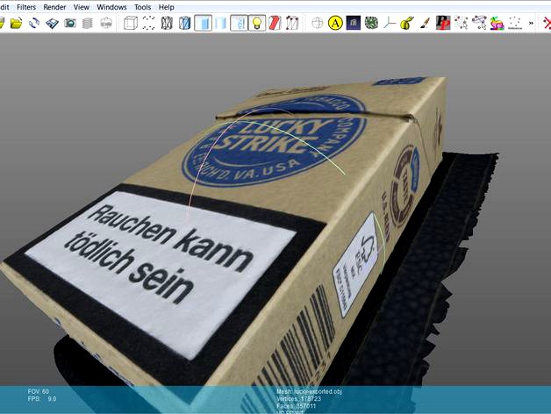Click the axes manipulator tool icon
Screen dimensions: 551x414
[389, 23]
